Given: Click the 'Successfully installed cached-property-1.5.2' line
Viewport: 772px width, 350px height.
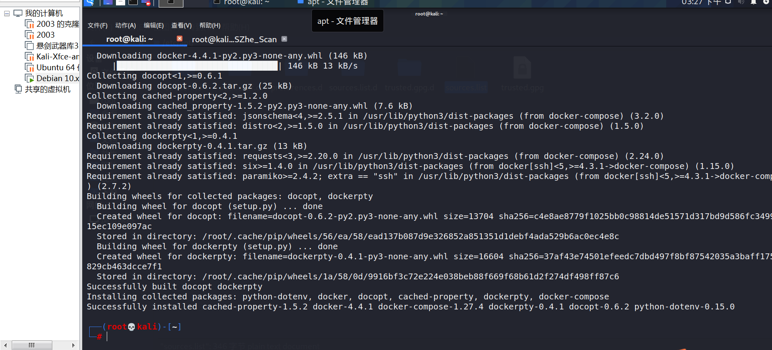Looking at the screenshot, I should click(411, 307).
